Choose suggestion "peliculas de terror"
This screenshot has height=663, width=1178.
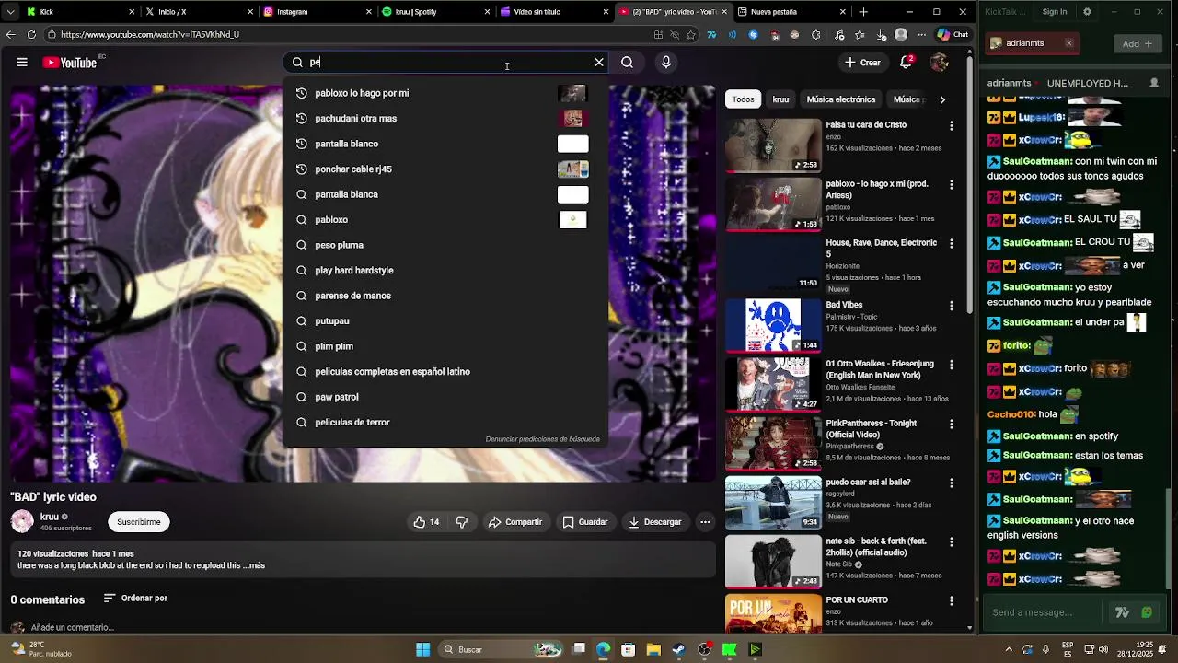445,423
